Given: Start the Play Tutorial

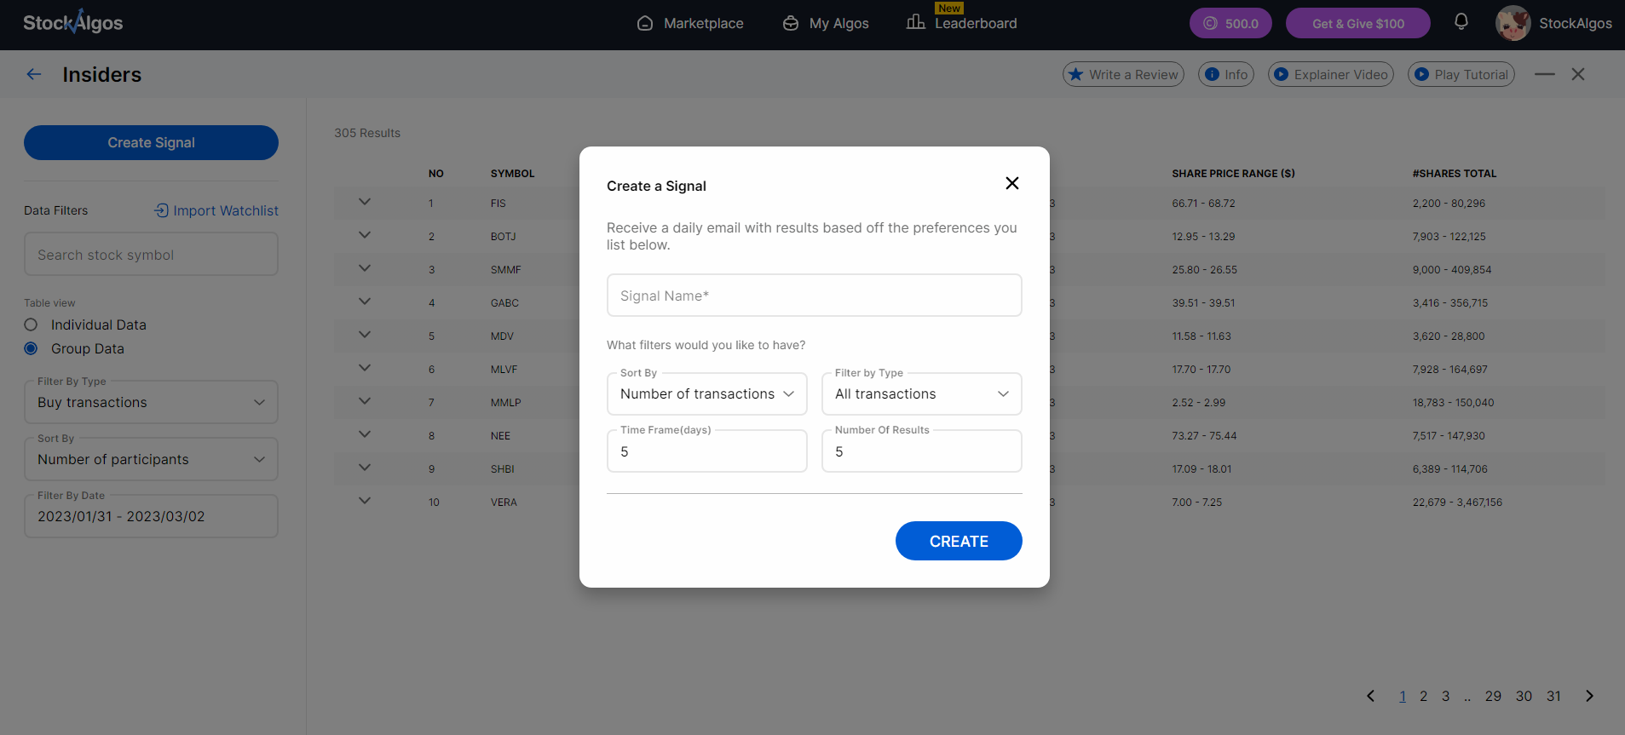Looking at the screenshot, I should (x=1461, y=74).
